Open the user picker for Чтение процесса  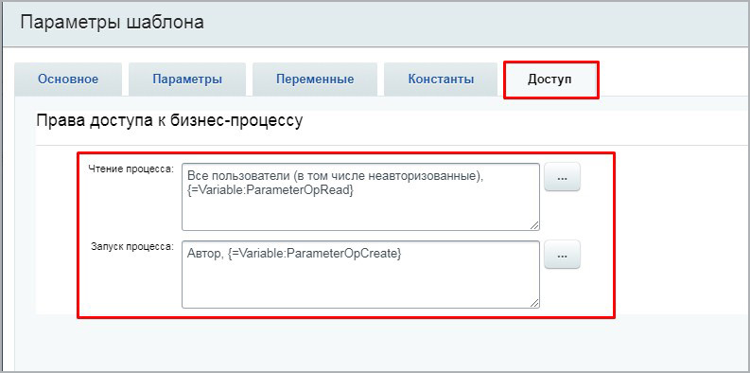[x=562, y=177]
